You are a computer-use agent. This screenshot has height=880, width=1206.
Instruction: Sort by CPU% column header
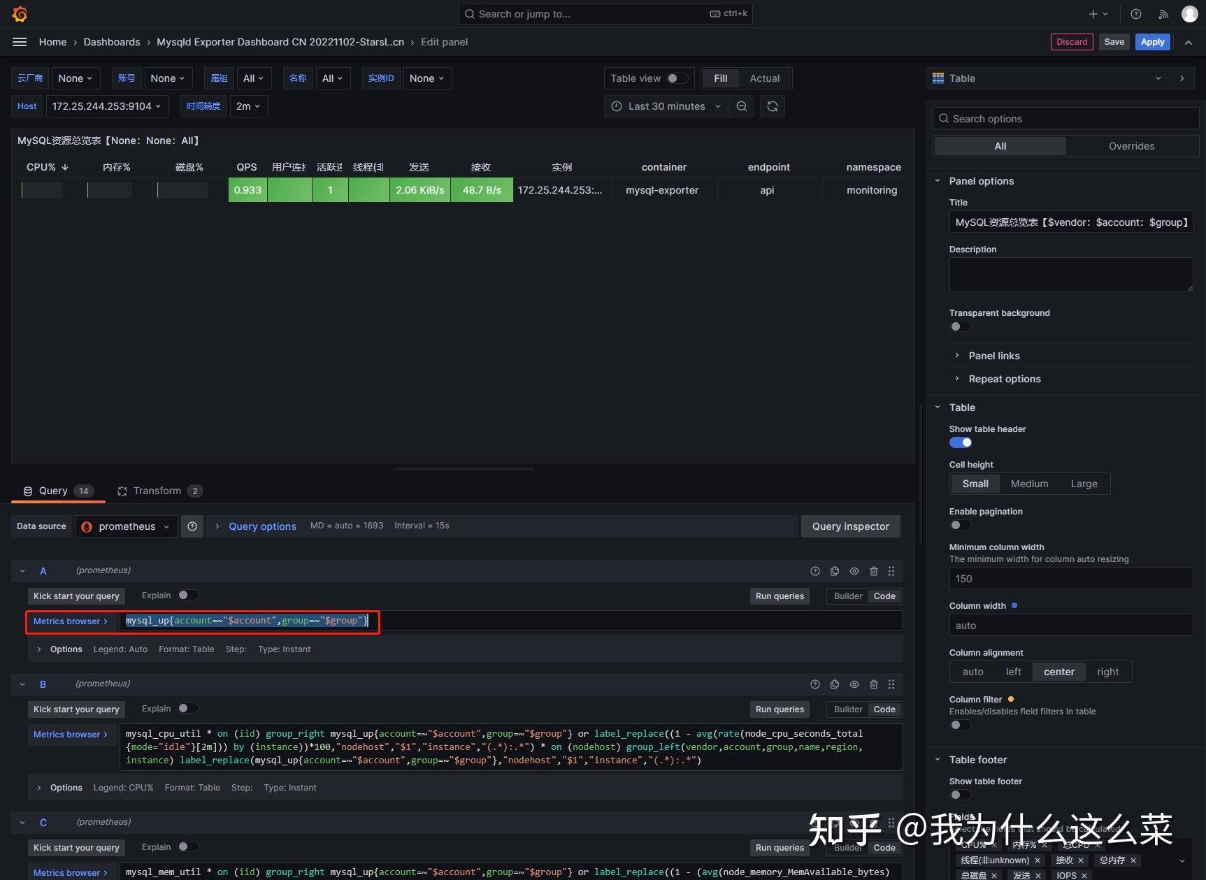(x=48, y=167)
